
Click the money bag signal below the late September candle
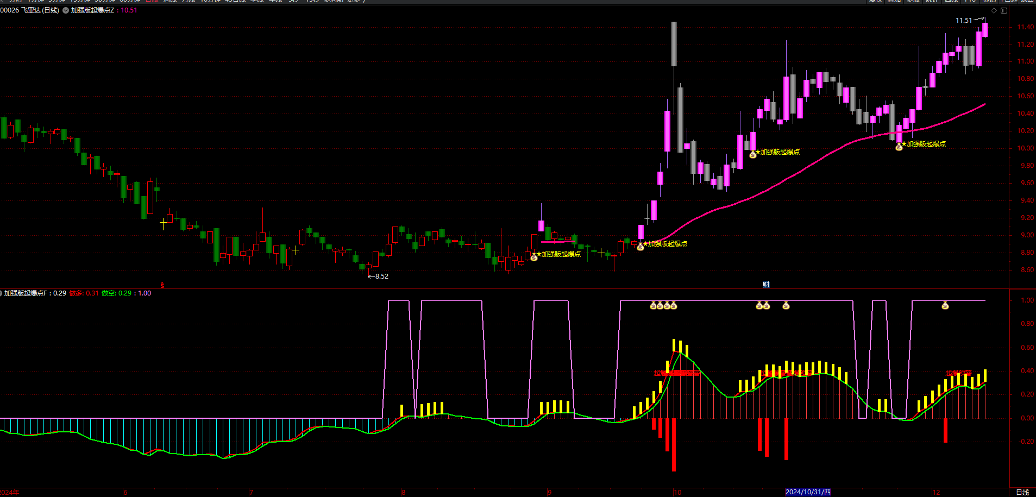tap(641, 247)
